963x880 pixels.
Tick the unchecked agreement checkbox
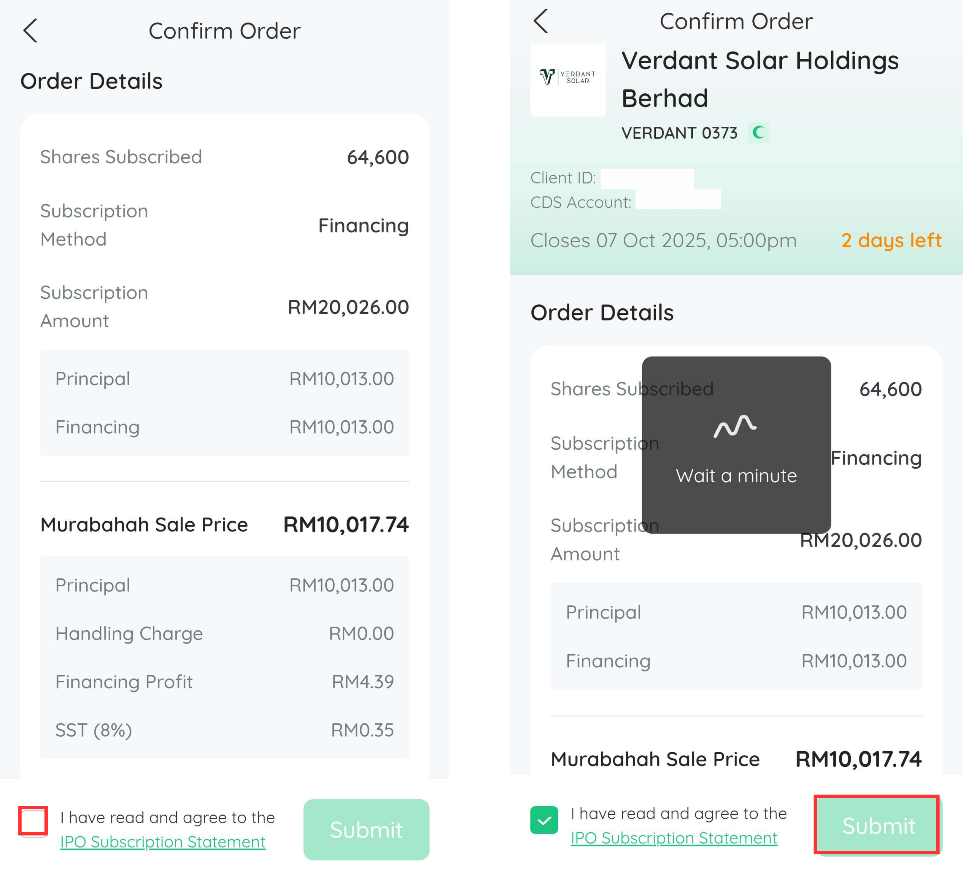click(x=33, y=821)
